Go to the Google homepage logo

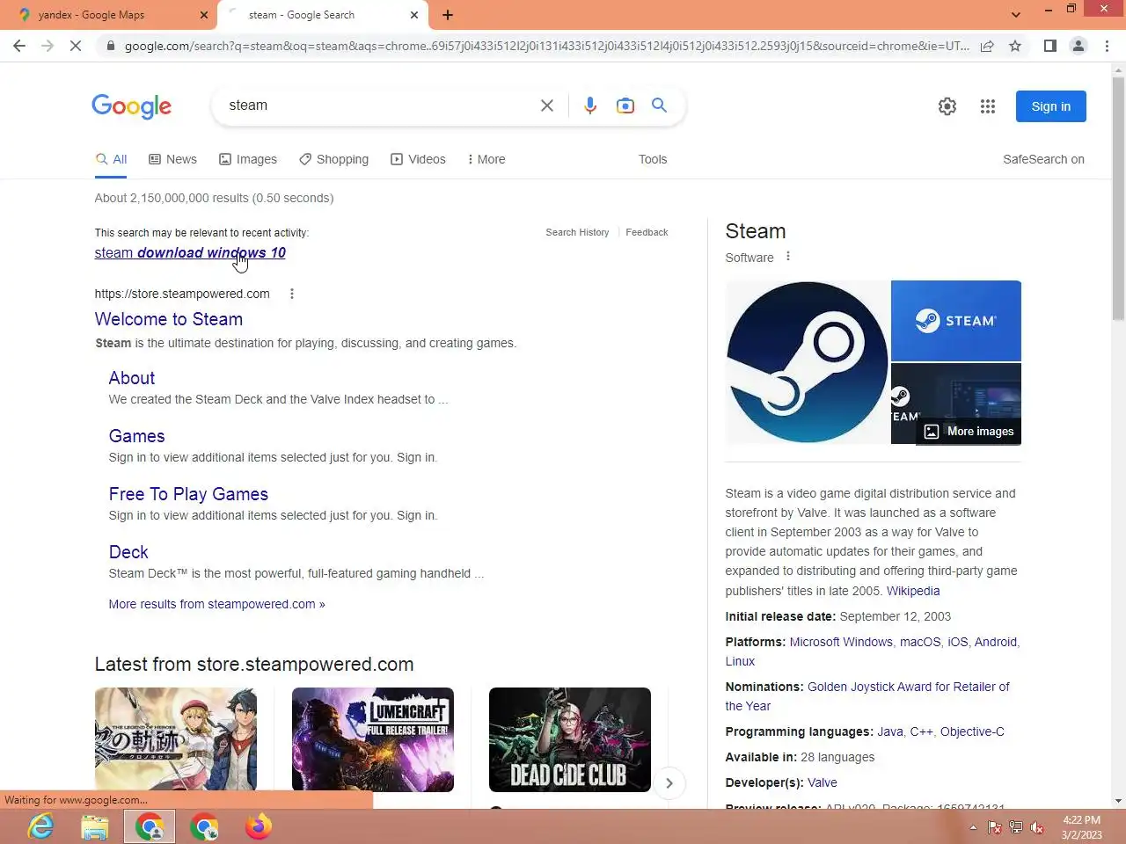(132, 106)
